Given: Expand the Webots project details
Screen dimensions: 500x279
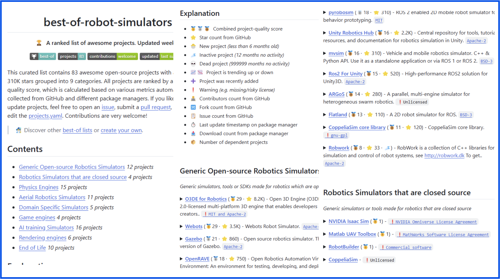Looking at the screenshot, I should pyautogui.click(x=181, y=227).
